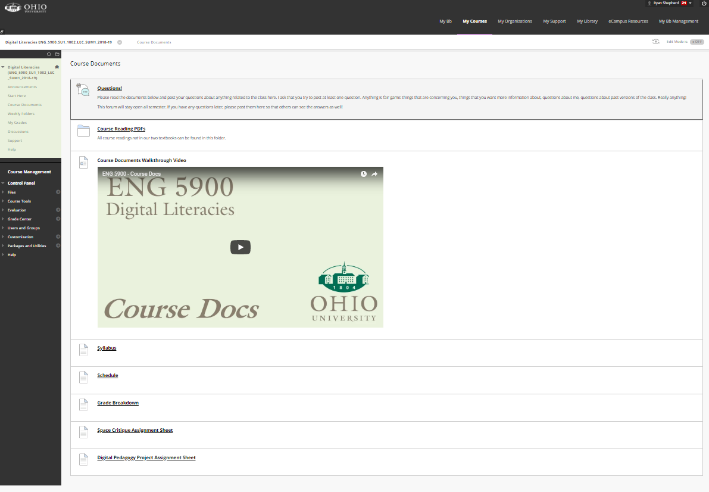Click the Ohio University logo
The image size is (709, 492).
click(26, 8)
